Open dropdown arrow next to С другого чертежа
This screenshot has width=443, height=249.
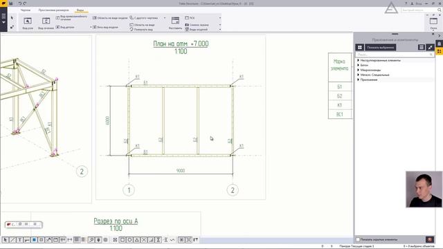point(165,18)
